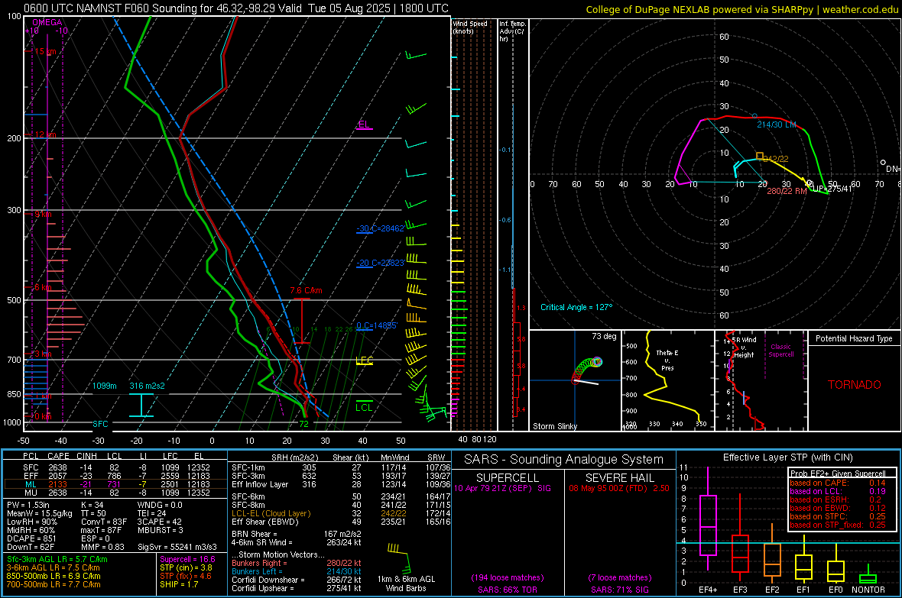
Task: Click the STP (cin) = 3.8 value
Action: point(186,567)
